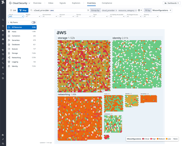Image resolution: width=182 pixels, height=146 pixels.
Task: Click the Datadog logo in sidebar
Action: tap(3, 3)
